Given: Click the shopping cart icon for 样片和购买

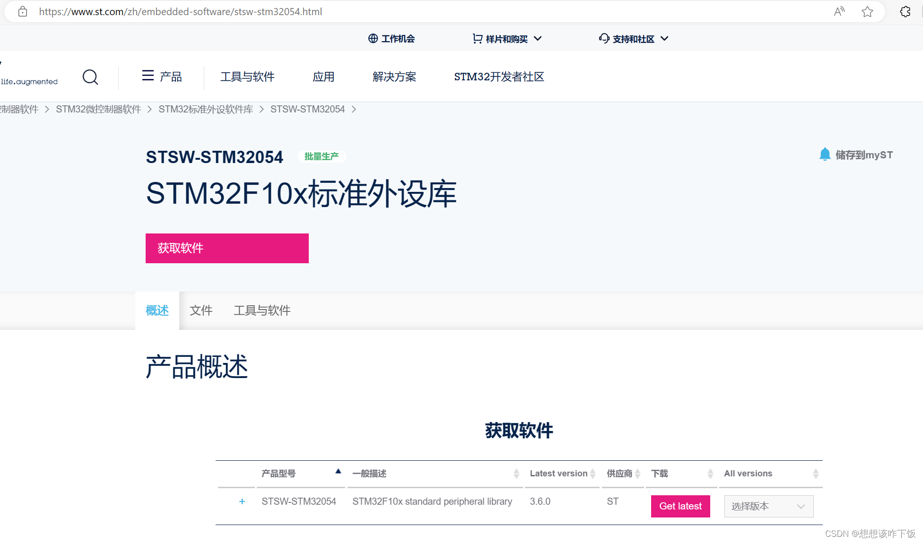Looking at the screenshot, I should 478,39.
